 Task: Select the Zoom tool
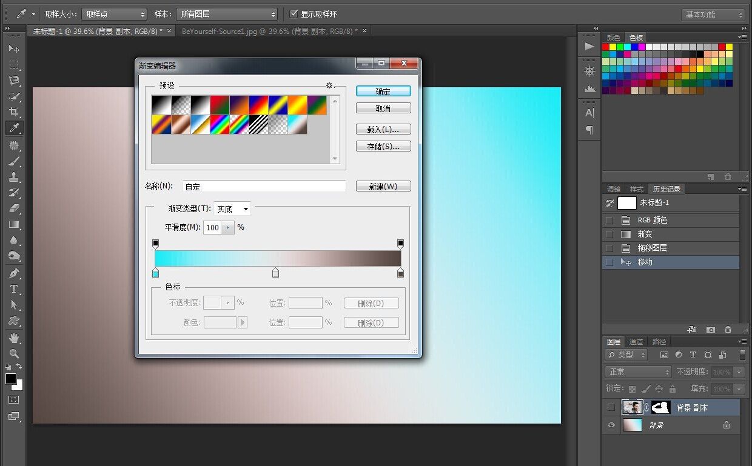pos(14,354)
